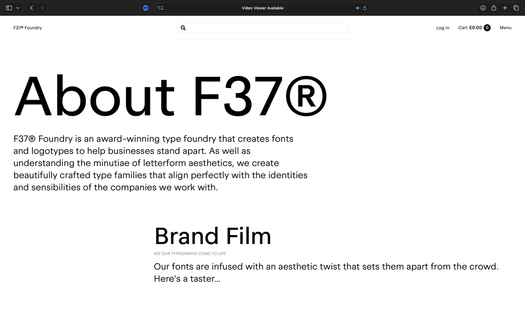Click the cart item count badge
The height and width of the screenshot is (329, 525).
(487, 28)
